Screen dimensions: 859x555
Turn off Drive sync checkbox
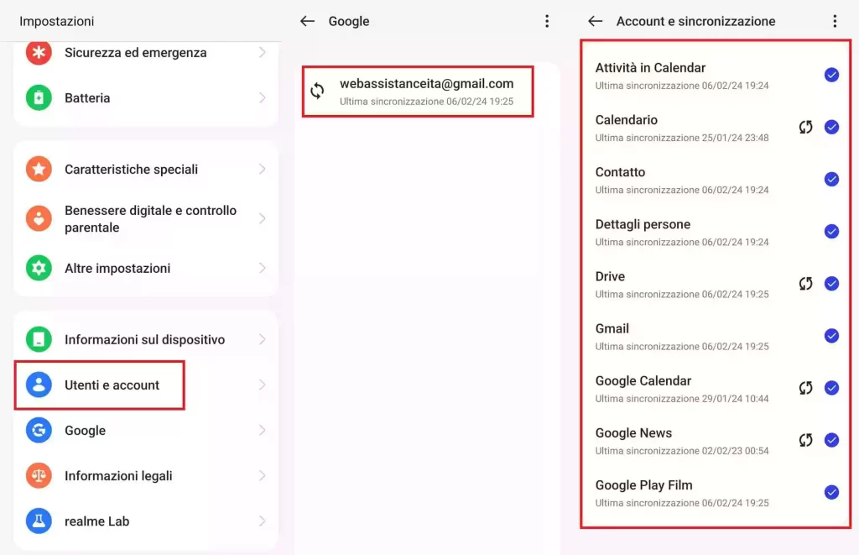[831, 284]
